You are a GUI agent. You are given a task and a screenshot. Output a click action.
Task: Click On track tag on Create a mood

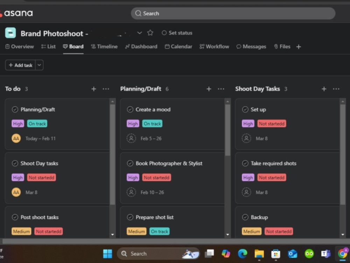click(152, 124)
